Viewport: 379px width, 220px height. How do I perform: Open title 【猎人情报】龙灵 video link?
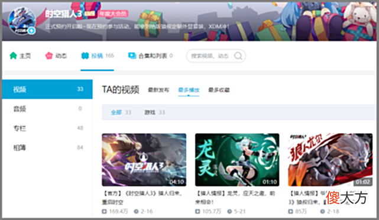coord(235,198)
